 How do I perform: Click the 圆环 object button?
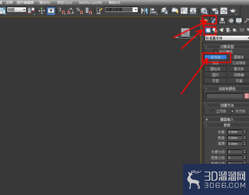coord(215,75)
